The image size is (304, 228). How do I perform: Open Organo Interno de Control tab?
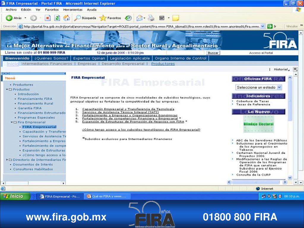[x=180, y=58]
